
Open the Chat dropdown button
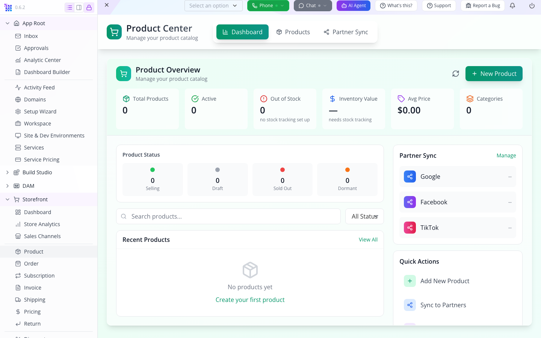tap(313, 6)
